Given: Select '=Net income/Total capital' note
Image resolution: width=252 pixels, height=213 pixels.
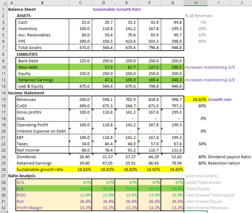Looking at the screenshot, I should tap(210, 195).
